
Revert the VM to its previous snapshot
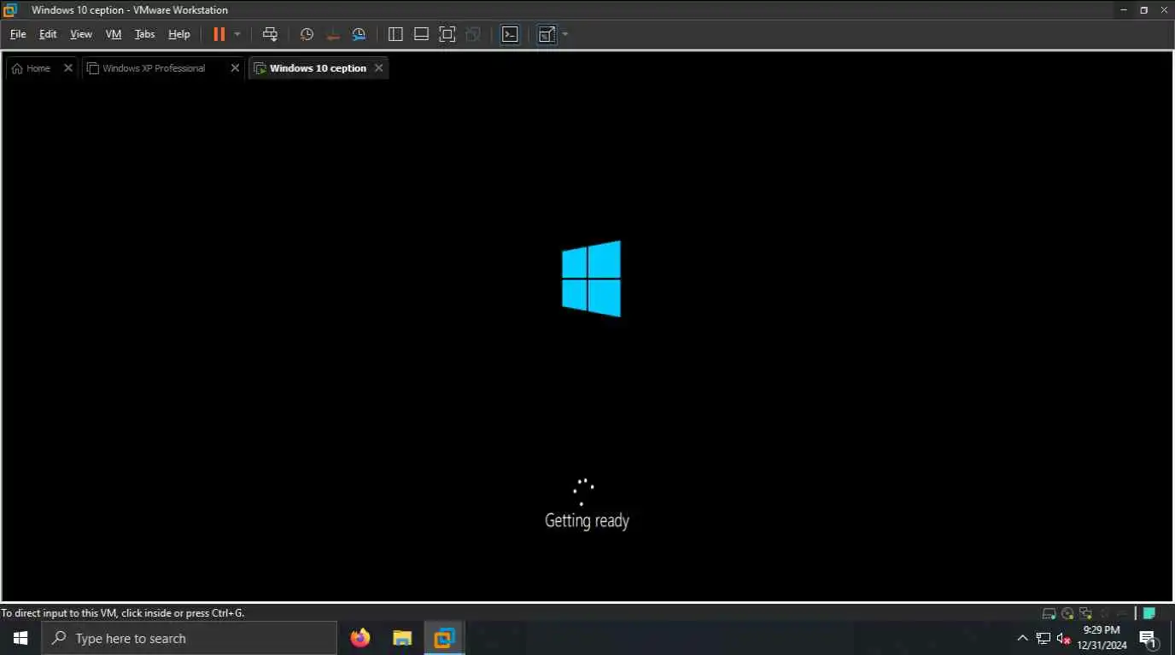pyautogui.click(x=333, y=34)
